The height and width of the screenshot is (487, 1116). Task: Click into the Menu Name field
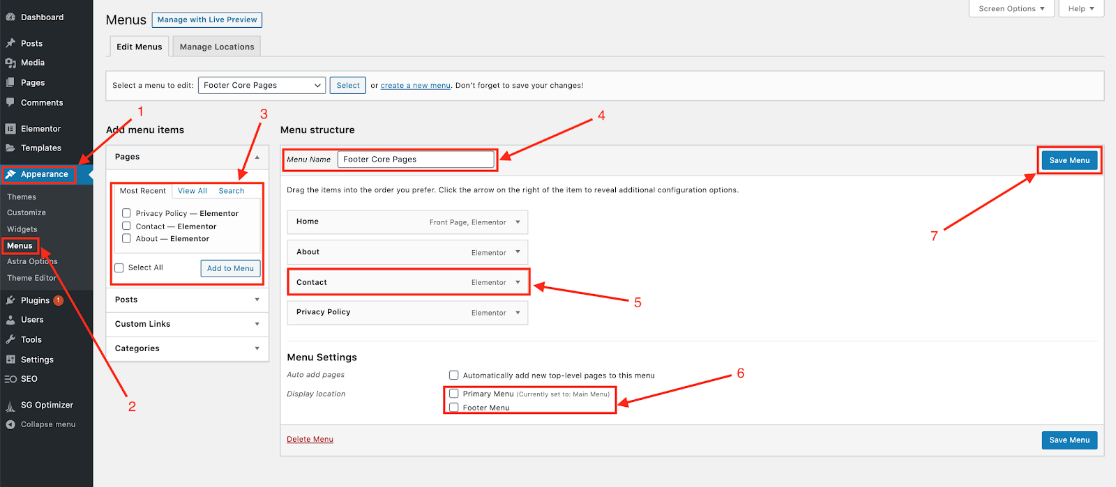416,160
